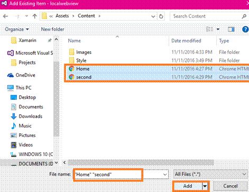
Task: Click the navigation pane vertical scrollbar
Action: (x=57, y=99)
